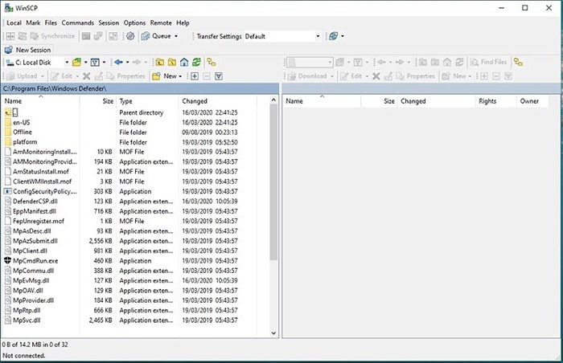Image resolution: width=563 pixels, height=363 pixels.
Task: Click local Select Files plus icon
Action: (x=195, y=76)
